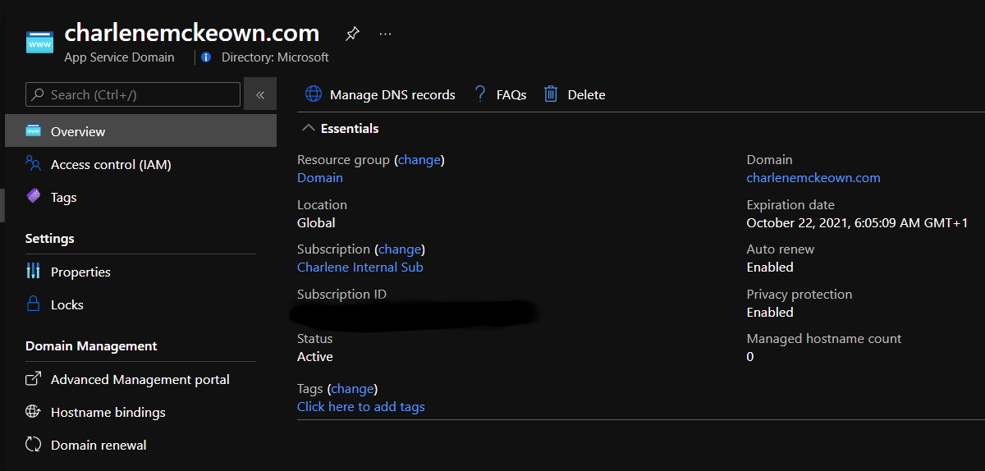Click the magnifier icon in search box

click(39, 94)
